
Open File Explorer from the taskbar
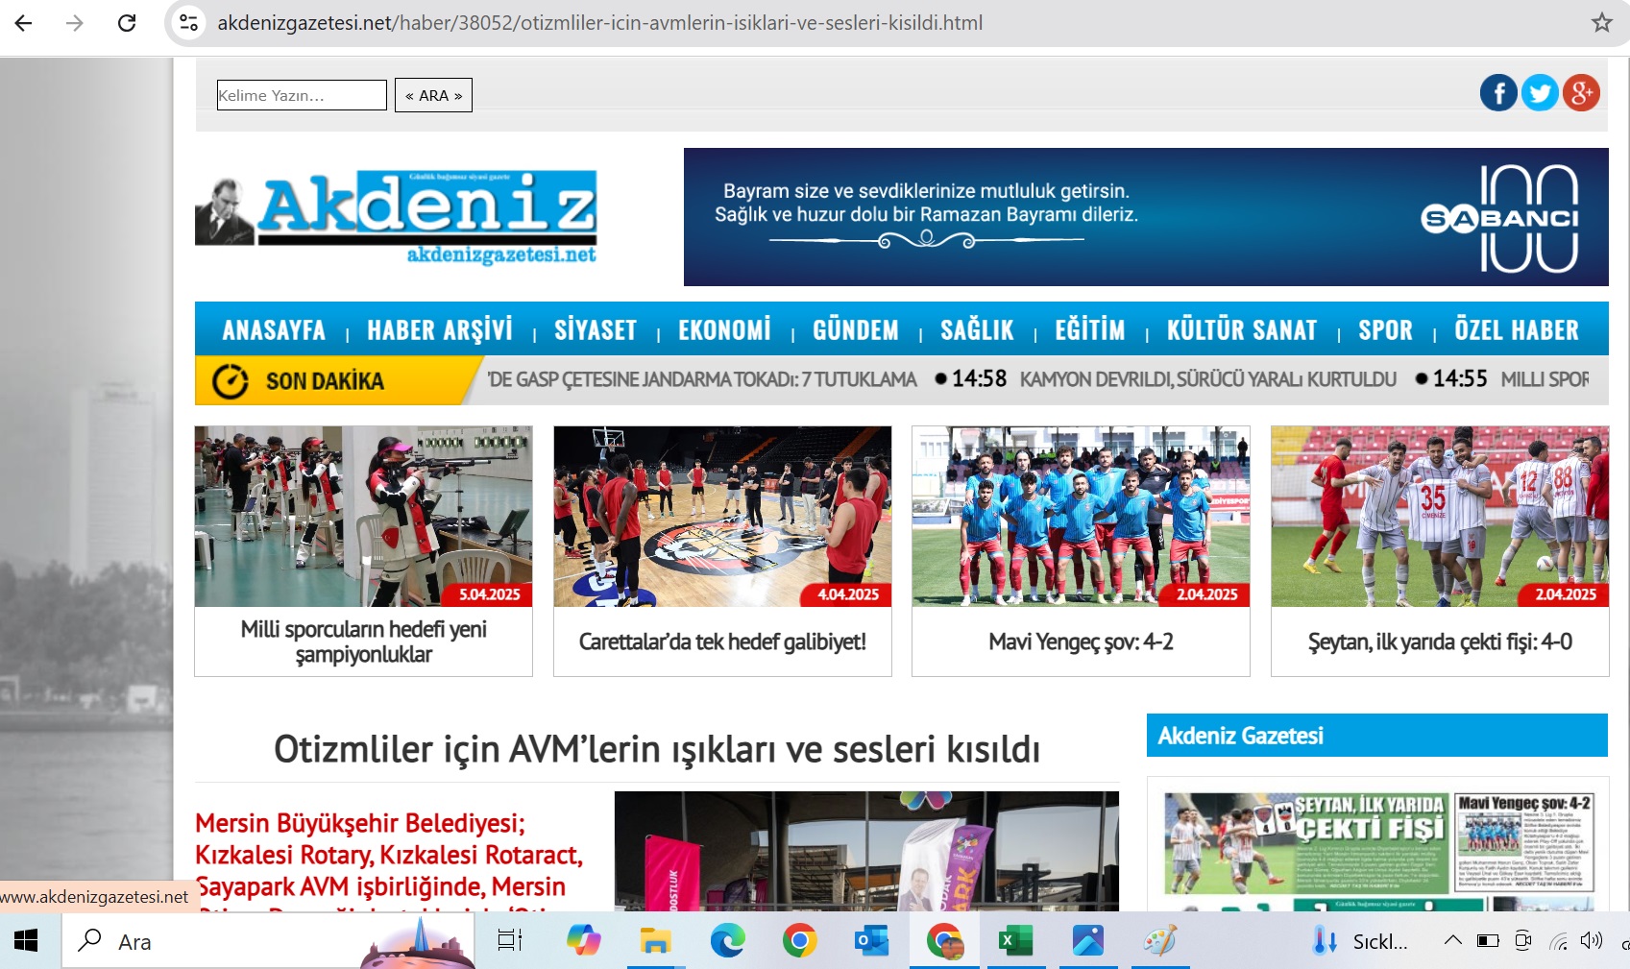(655, 941)
